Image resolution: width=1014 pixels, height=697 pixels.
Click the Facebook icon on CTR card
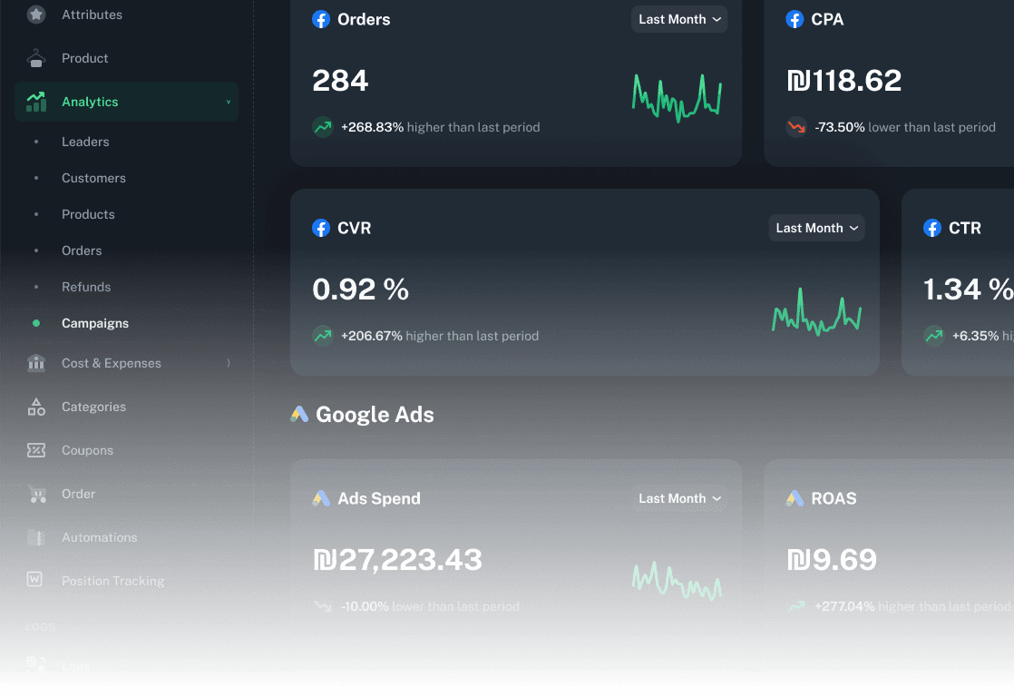pos(931,228)
